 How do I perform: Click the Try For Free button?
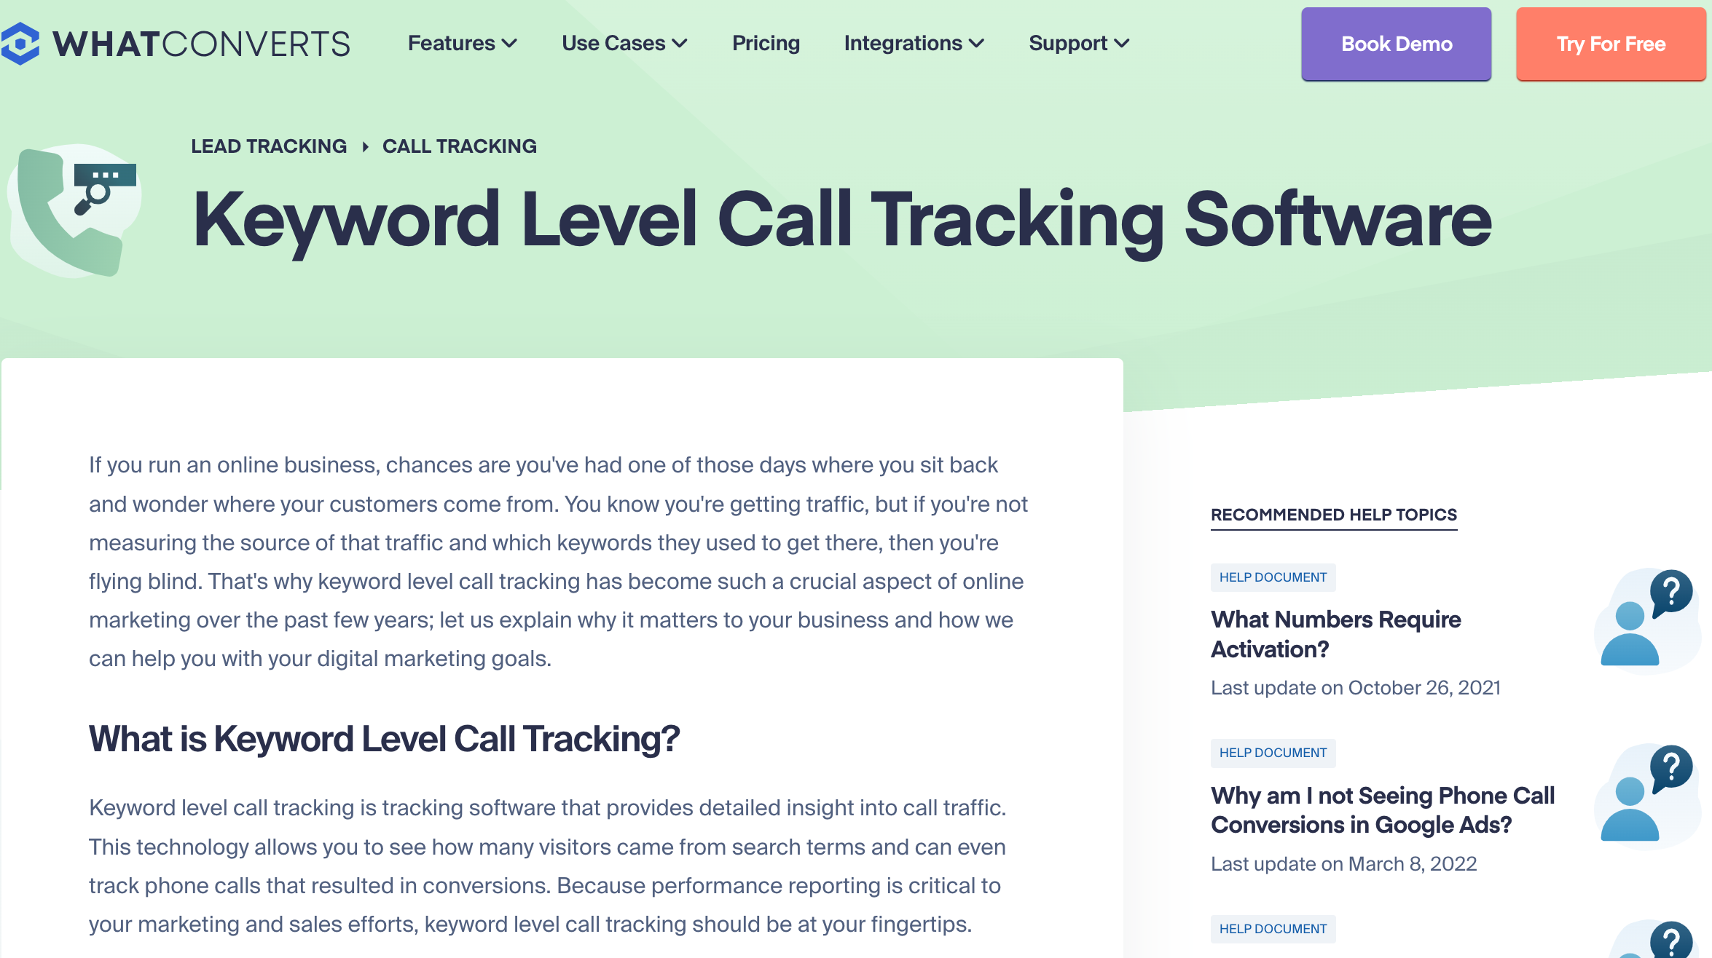point(1611,44)
